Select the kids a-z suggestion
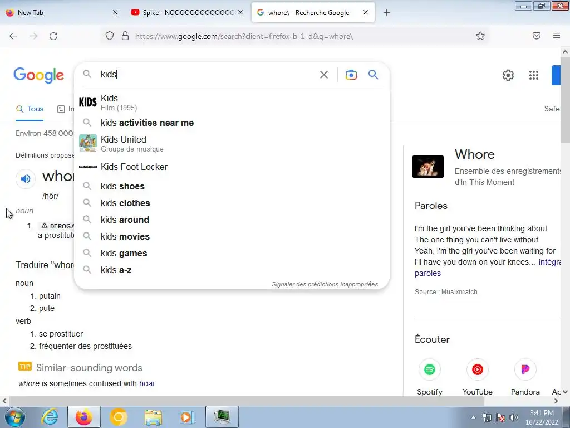 click(x=232, y=270)
